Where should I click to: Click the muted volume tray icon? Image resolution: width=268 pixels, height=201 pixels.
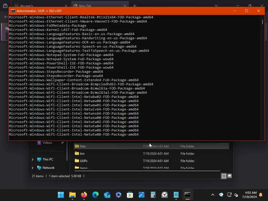(236, 195)
